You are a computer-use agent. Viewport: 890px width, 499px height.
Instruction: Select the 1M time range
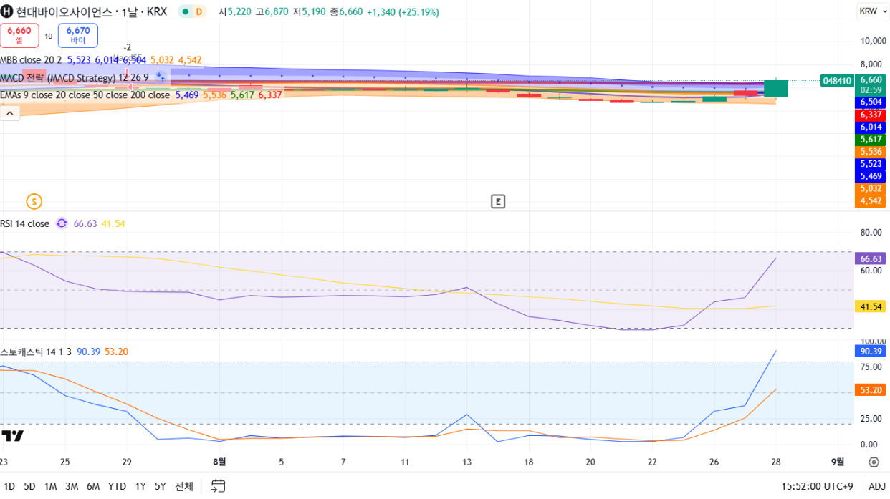(50, 486)
